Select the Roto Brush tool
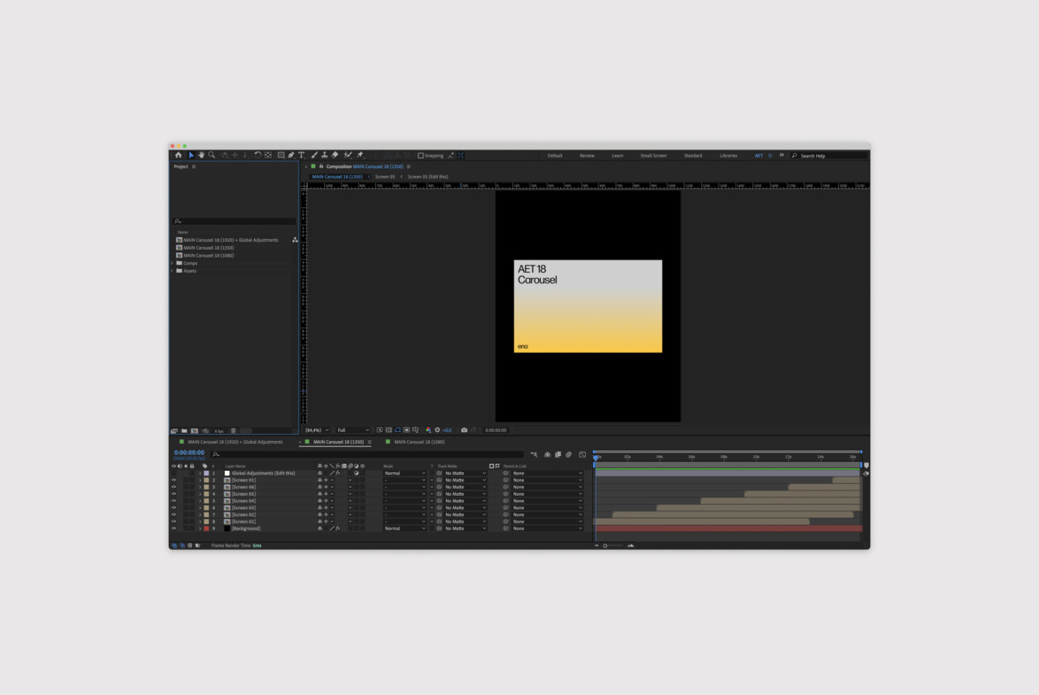 pyautogui.click(x=348, y=155)
